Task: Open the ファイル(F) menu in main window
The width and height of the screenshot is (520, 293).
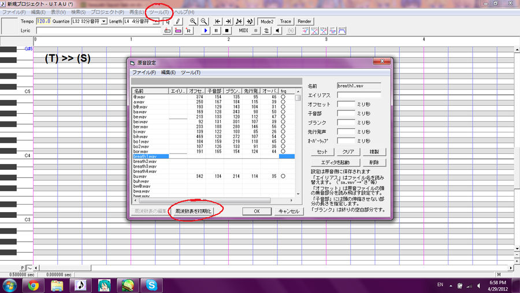Action: click(14, 12)
